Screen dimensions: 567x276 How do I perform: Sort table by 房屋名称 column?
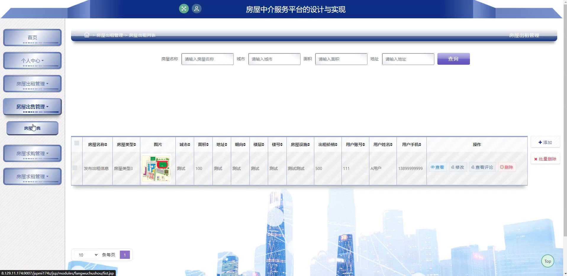point(98,145)
